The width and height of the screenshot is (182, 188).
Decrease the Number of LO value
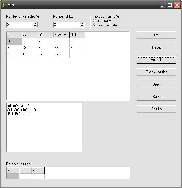(x=82, y=26)
